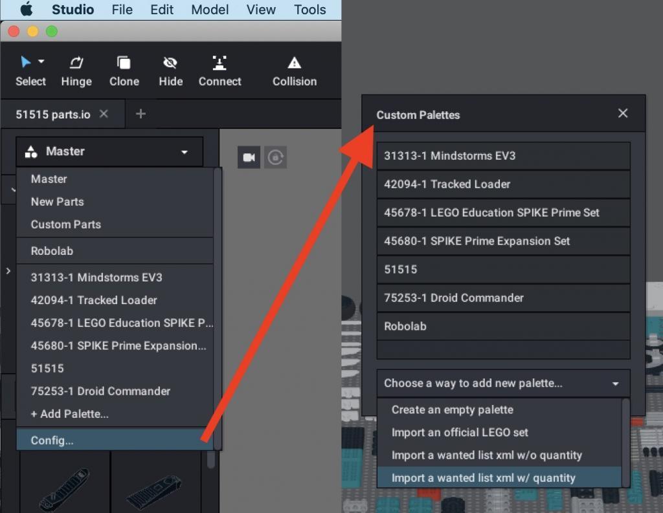663x513 pixels.
Task: Use the Clone tool
Action: [x=124, y=71]
